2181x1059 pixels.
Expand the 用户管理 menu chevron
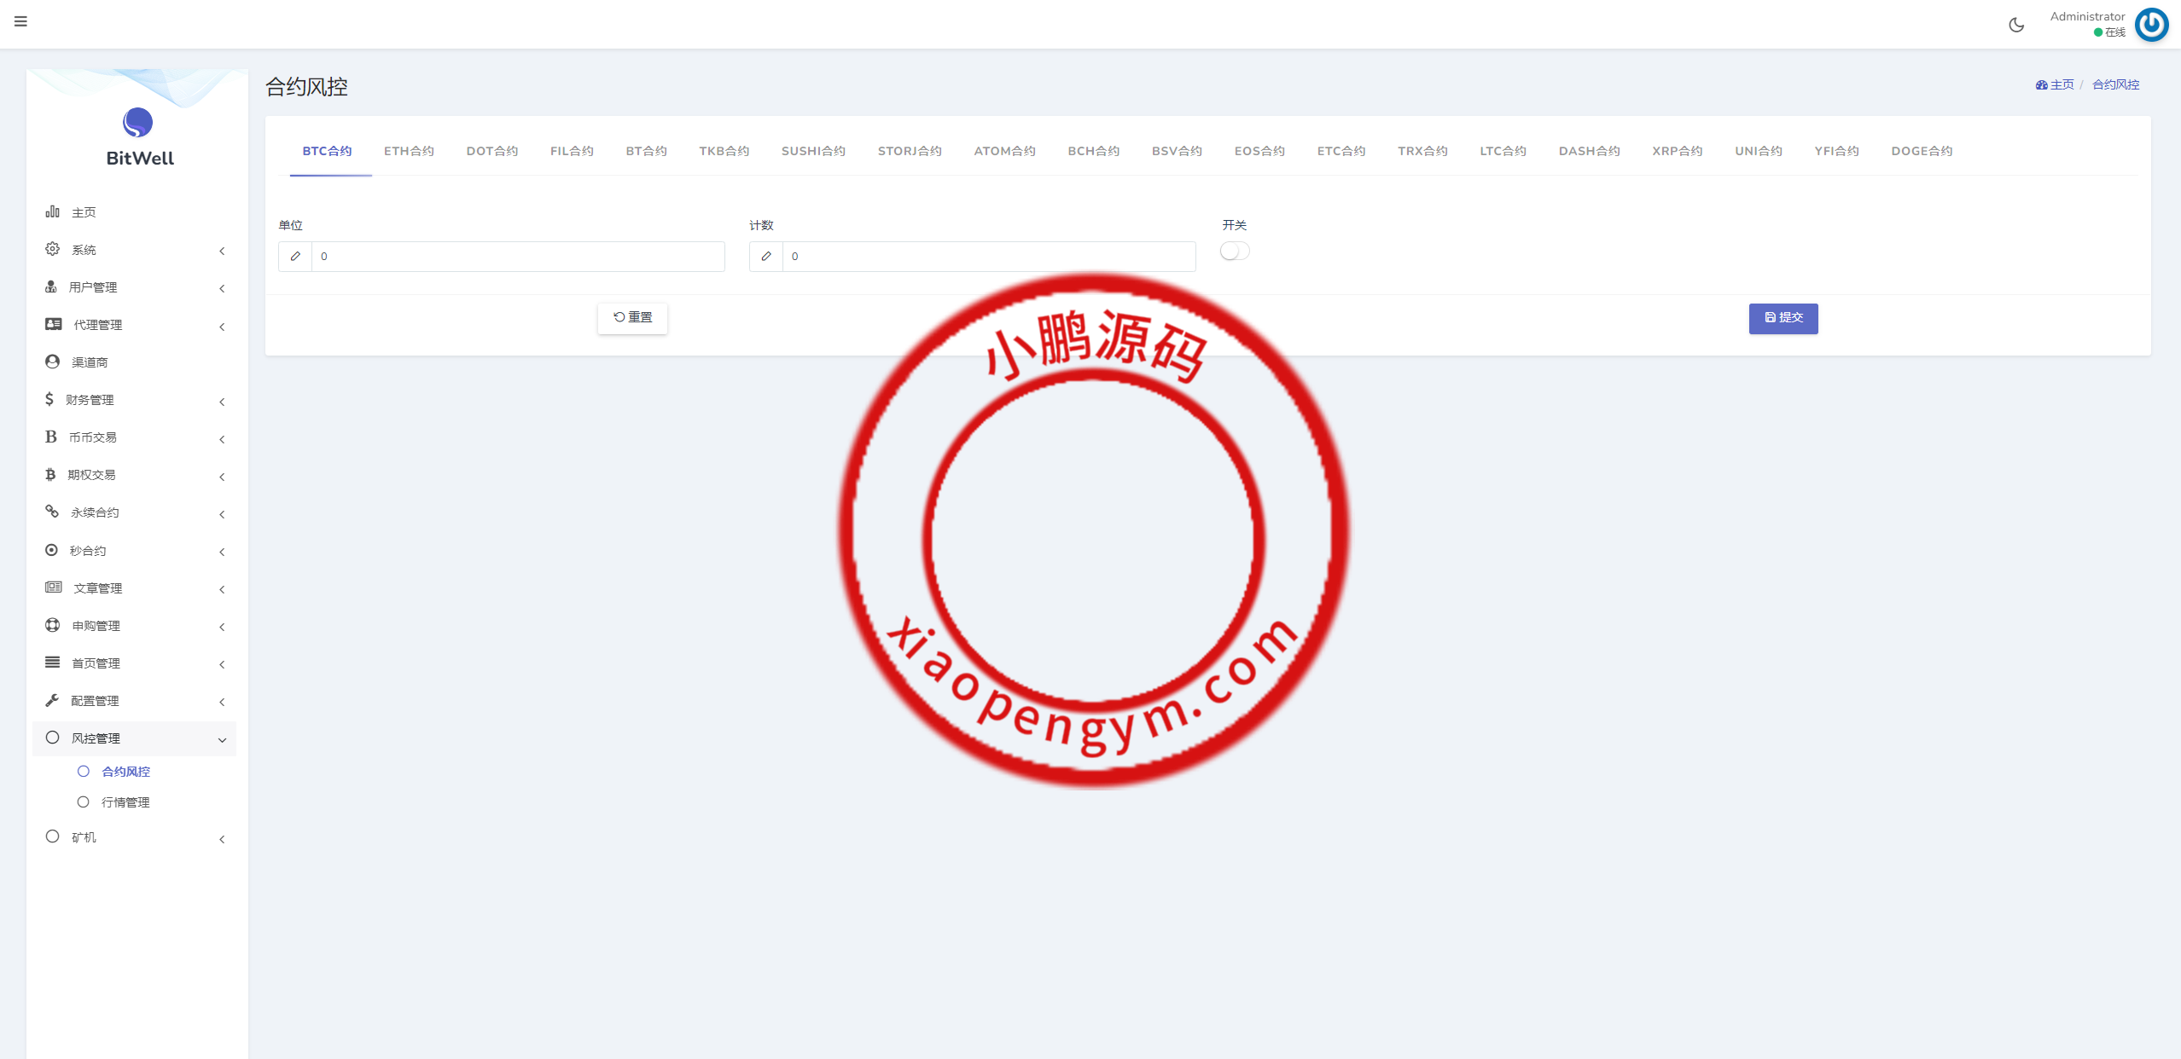coord(222,288)
